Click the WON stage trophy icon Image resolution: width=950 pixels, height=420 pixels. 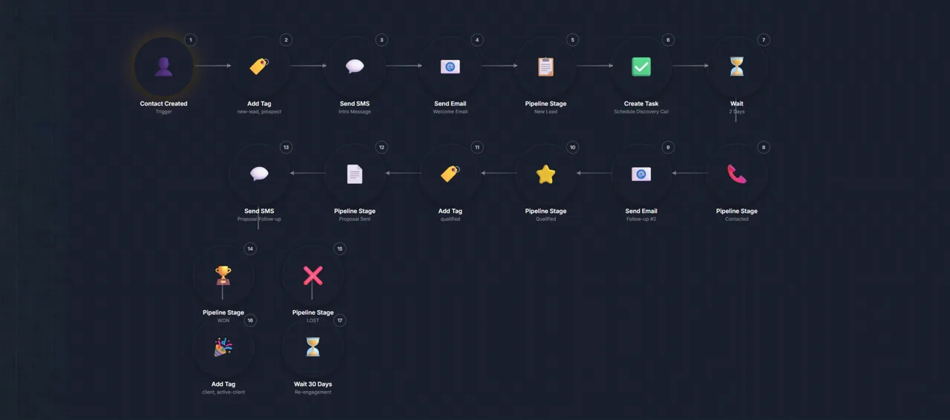pyautogui.click(x=223, y=275)
